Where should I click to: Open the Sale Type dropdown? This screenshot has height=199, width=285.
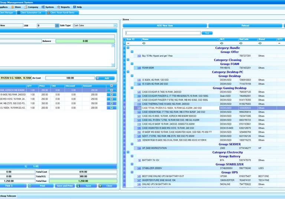115,26
